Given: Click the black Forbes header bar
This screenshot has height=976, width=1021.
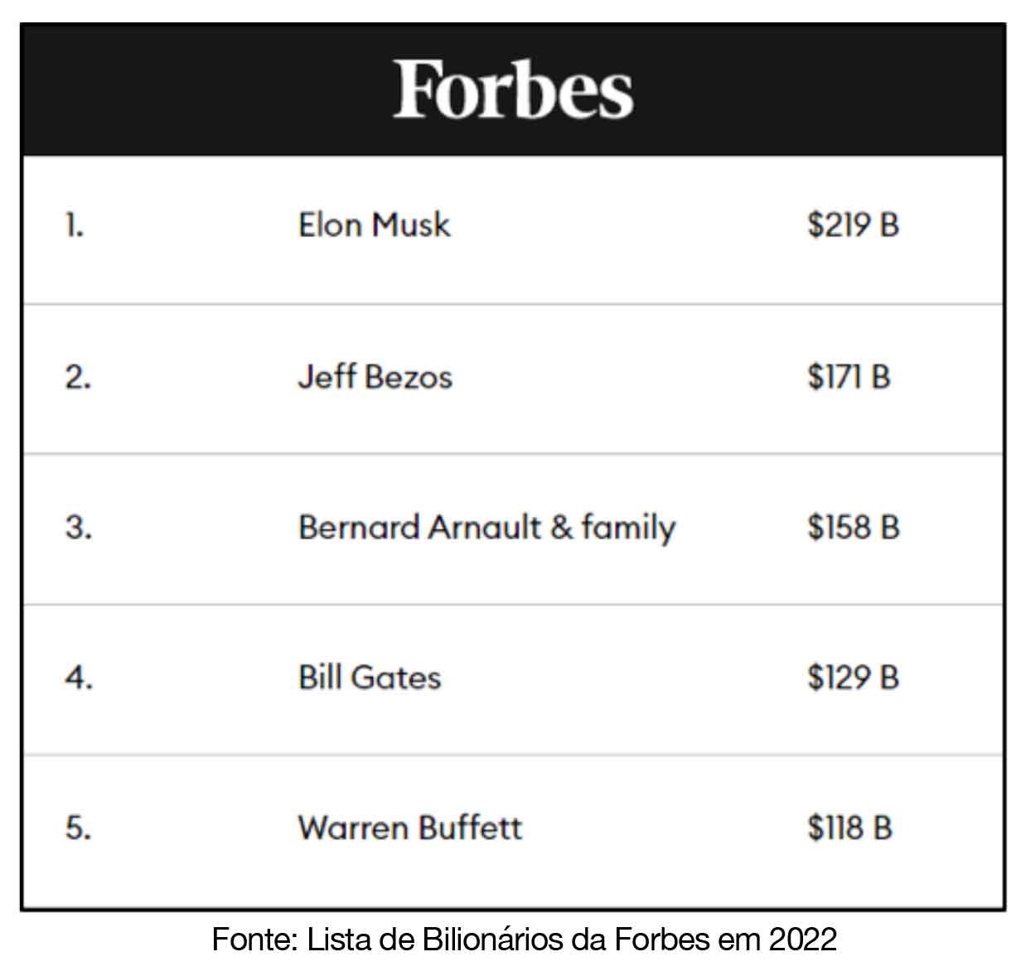Looking at the screenshot, I should point(512,89).
